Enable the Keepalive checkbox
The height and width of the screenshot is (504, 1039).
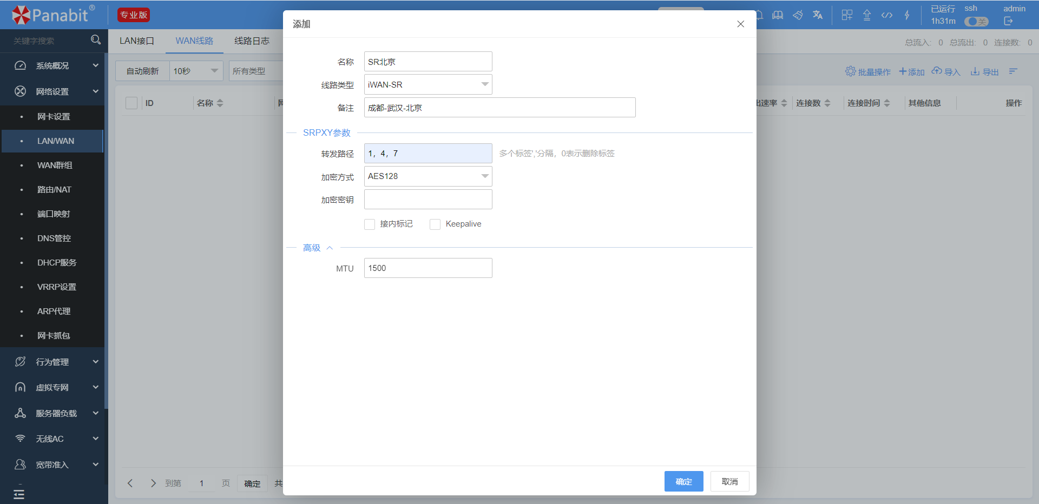435,224
